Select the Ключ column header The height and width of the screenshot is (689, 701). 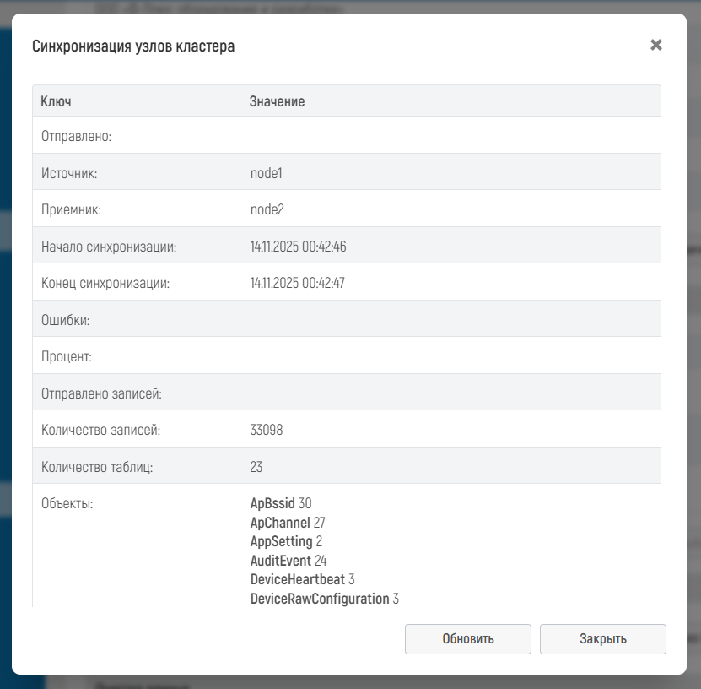[x=56, y=101]
